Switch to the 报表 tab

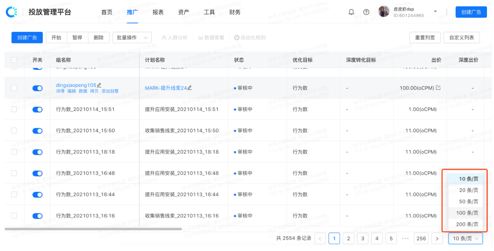coord(158,12)
